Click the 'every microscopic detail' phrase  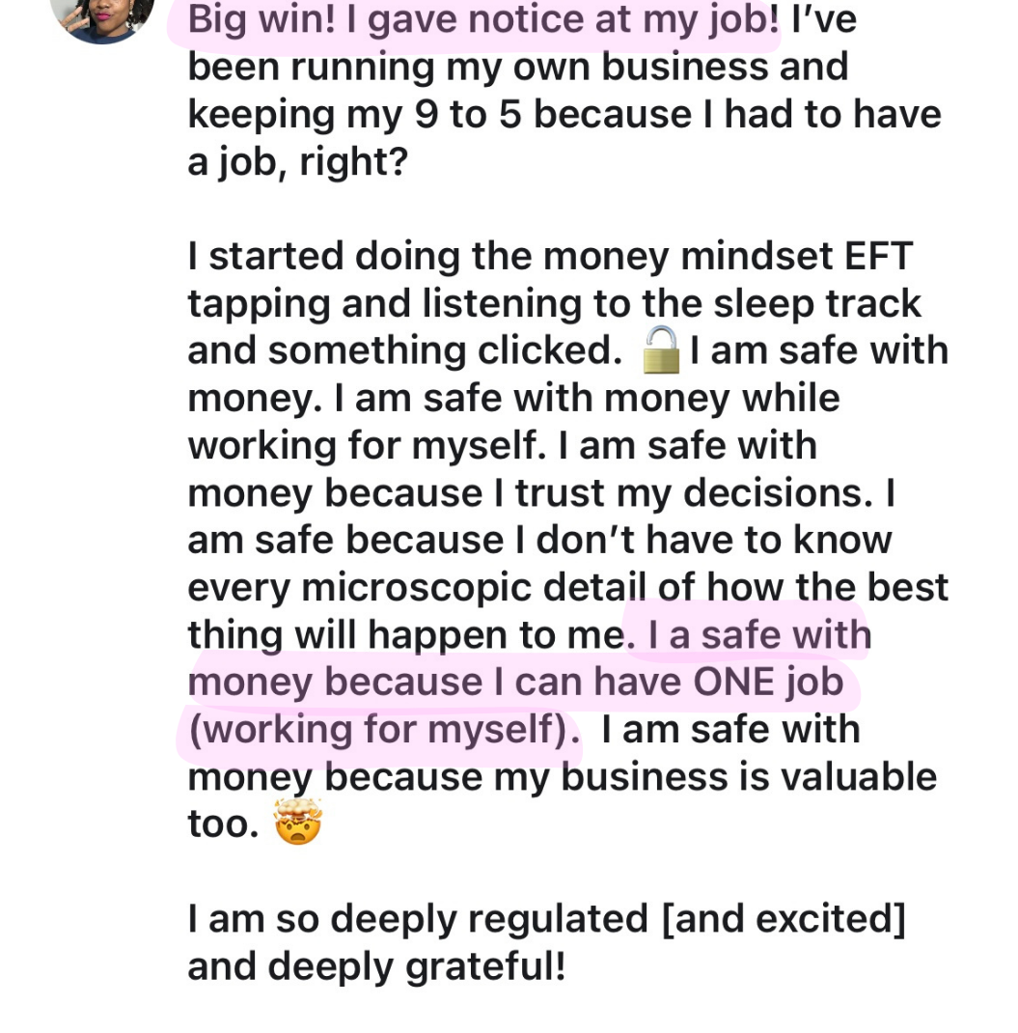[x=419, y=588]
